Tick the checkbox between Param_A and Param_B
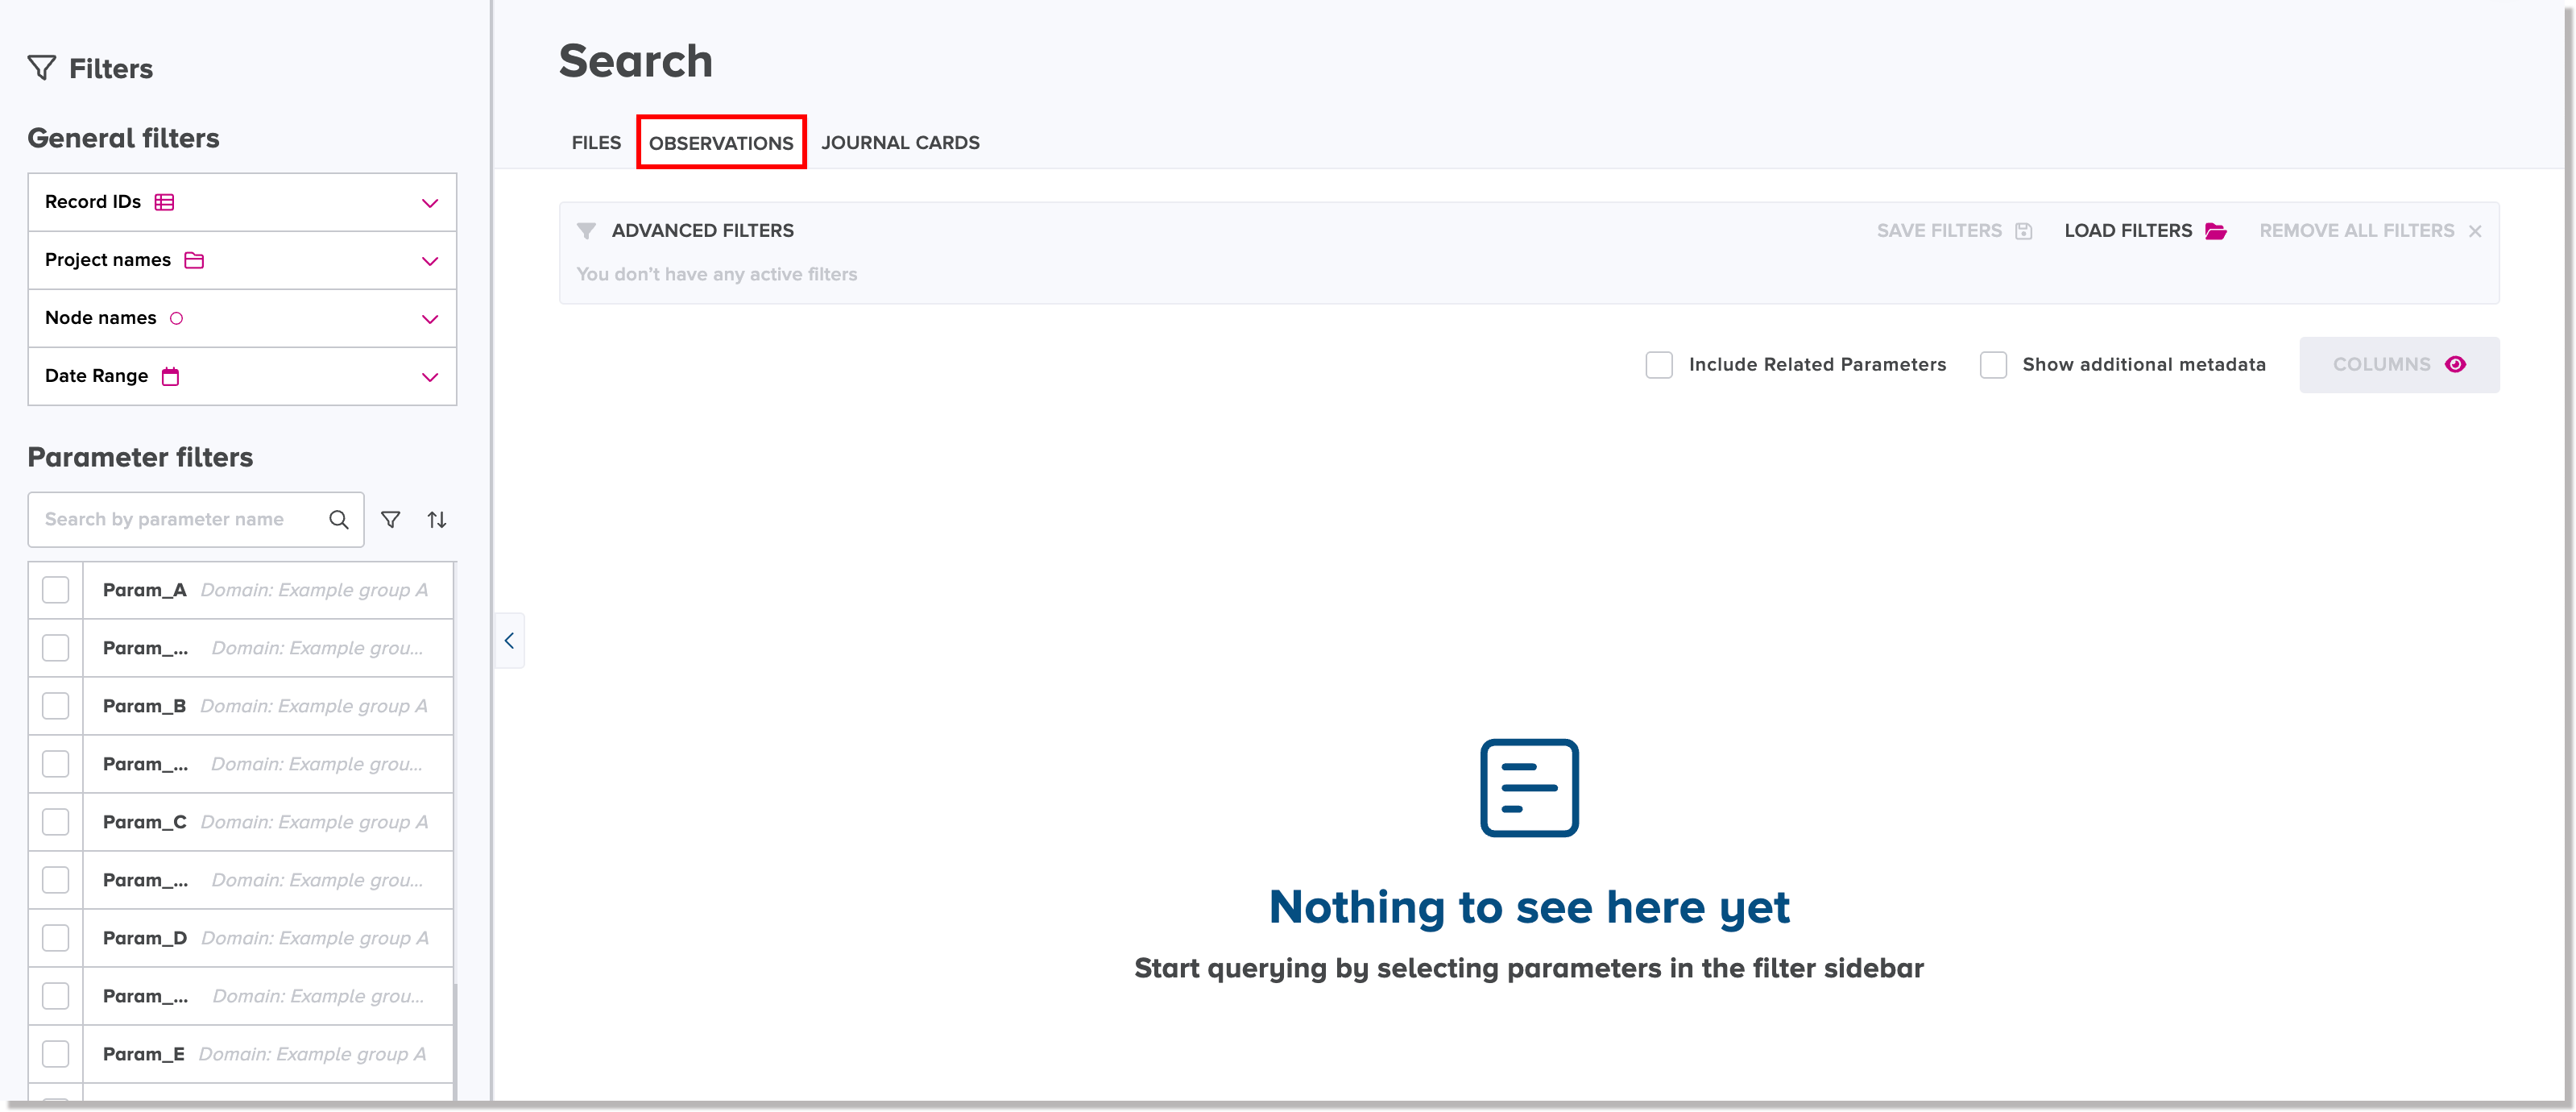2576x1112 pixels. click(56, 648)
